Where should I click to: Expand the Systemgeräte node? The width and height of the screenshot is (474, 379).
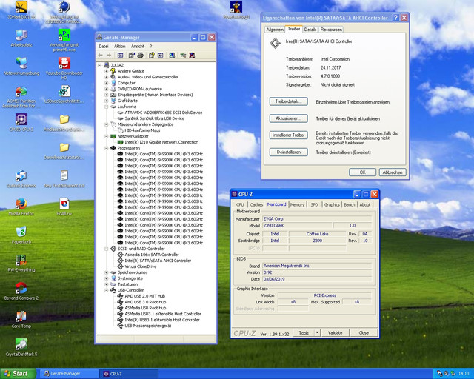[106, 278]
